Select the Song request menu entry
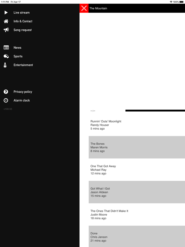Image resolution: width=185 pixels, height=247 pixels. click(x=22, y=30)
